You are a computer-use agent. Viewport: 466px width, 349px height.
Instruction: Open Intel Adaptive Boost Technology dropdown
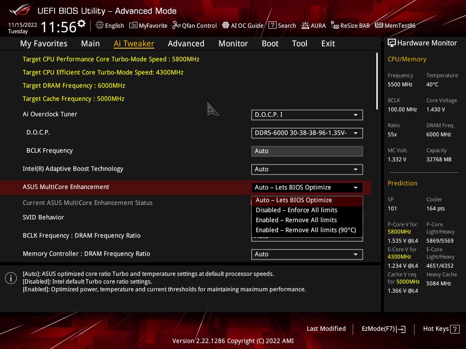click(x=307, y=169)
